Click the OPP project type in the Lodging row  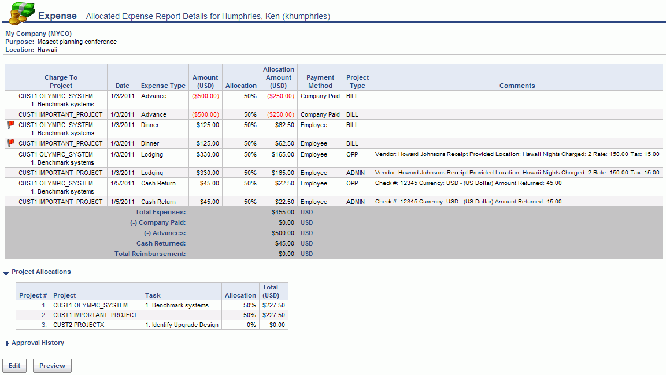click(x=352, y=154)
